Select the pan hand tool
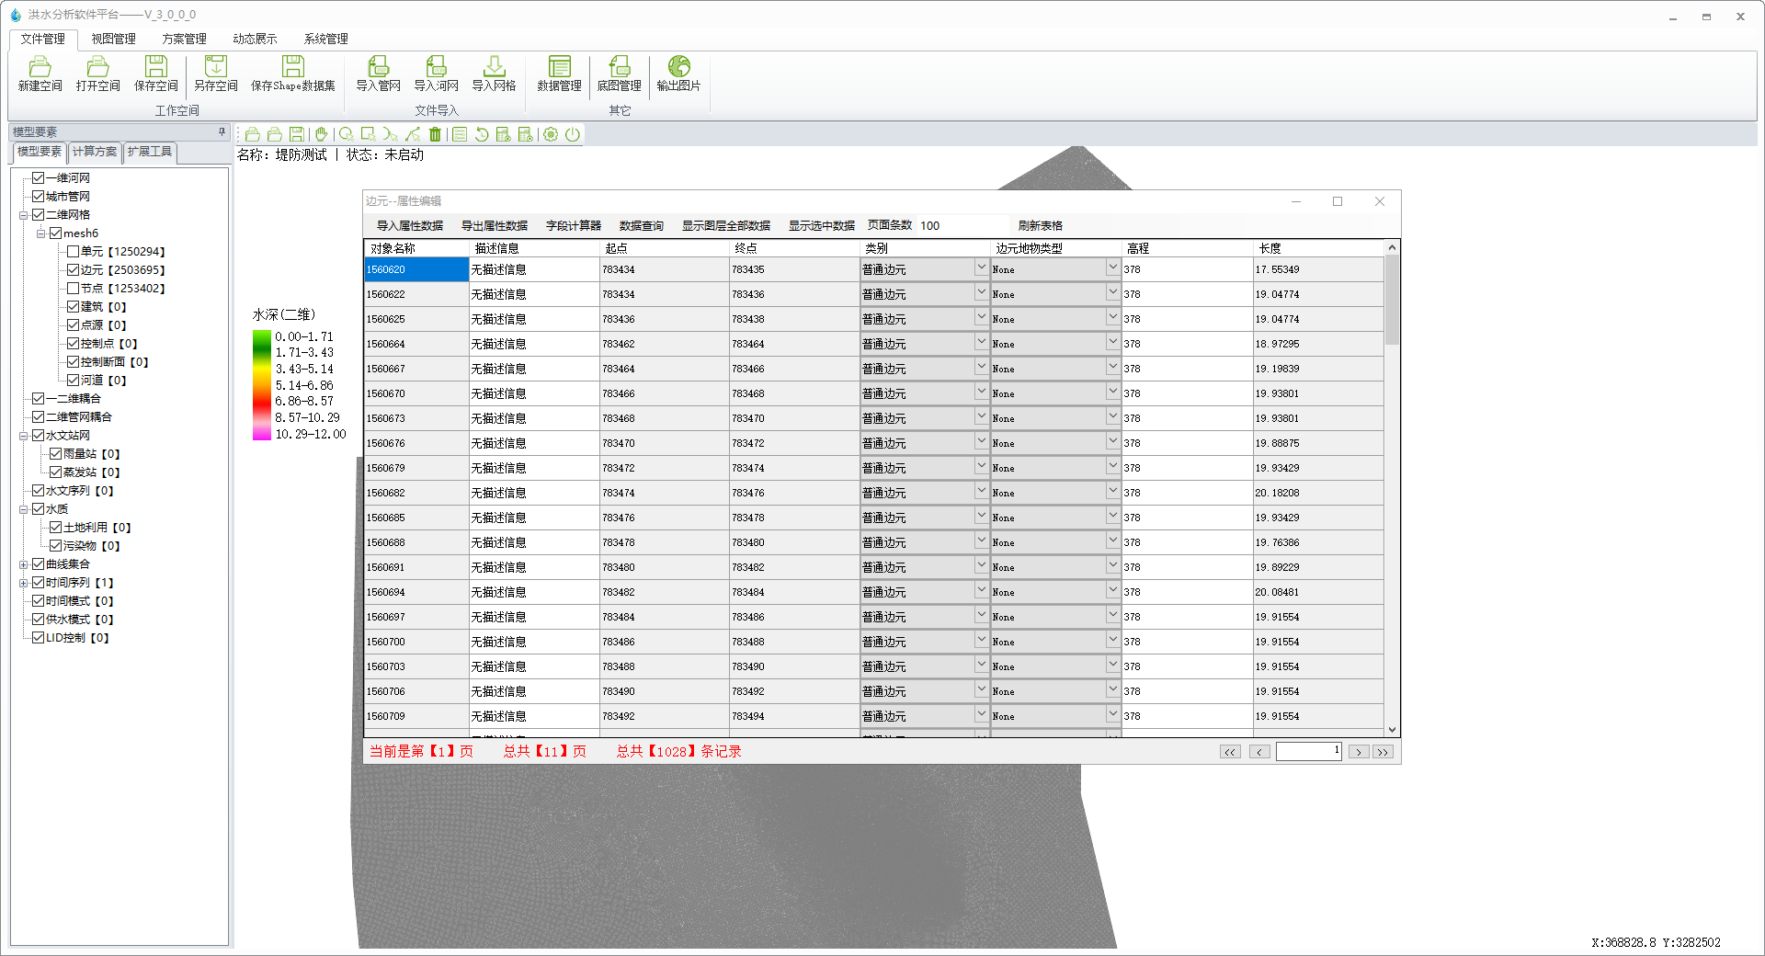1765x956 pixels. pos(321,134)
